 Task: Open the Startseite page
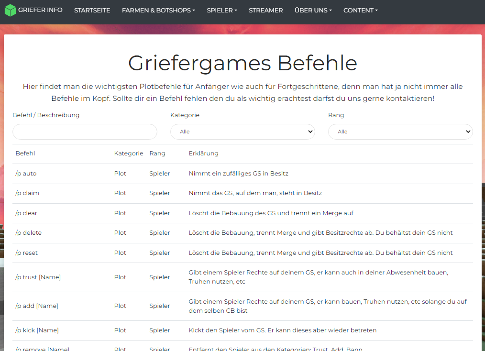tap(92, 10)
